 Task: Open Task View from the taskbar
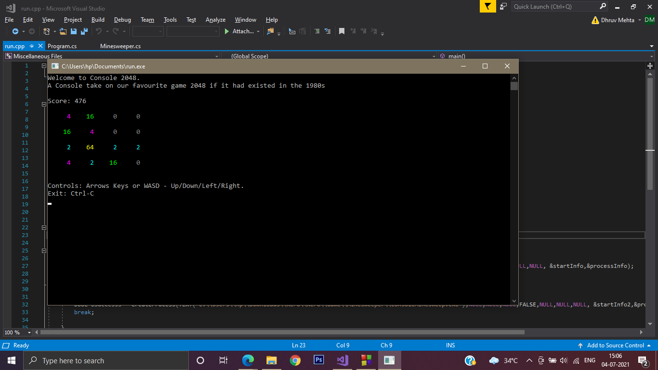pos(224,360)
